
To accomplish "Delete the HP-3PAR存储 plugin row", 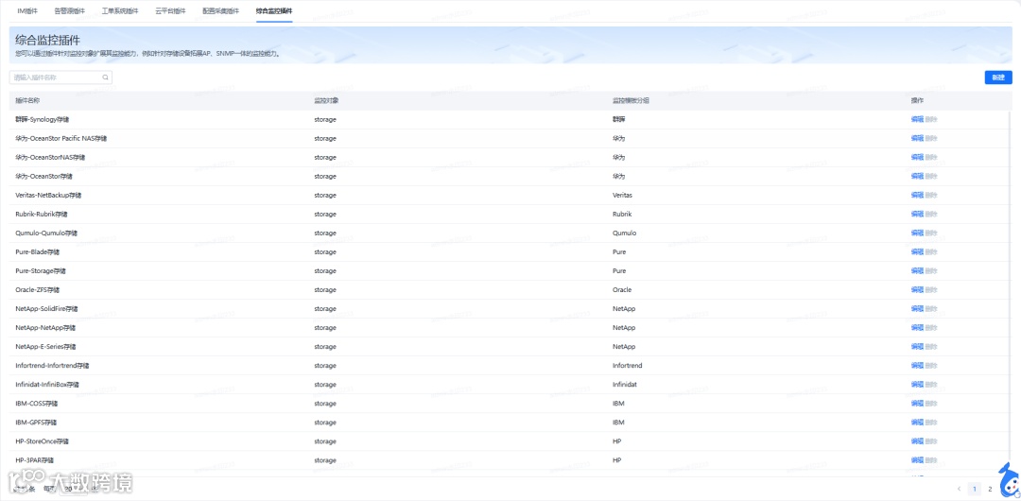I will (931, 460).
